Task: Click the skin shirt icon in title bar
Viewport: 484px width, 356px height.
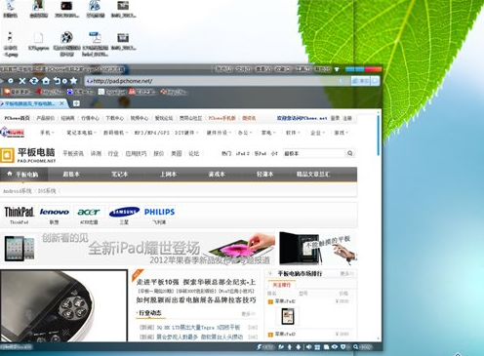Action: tap(337, 69)
